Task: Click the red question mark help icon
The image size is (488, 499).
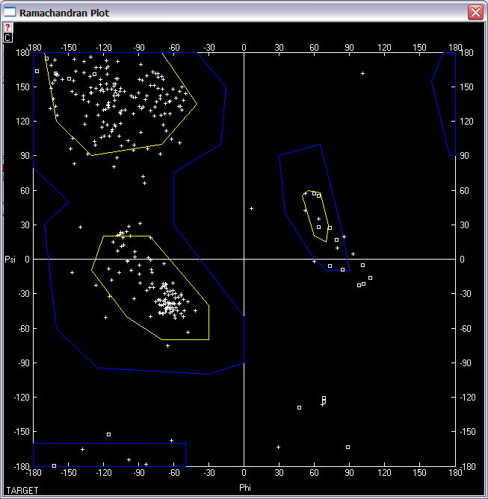Action: (7, 27)
